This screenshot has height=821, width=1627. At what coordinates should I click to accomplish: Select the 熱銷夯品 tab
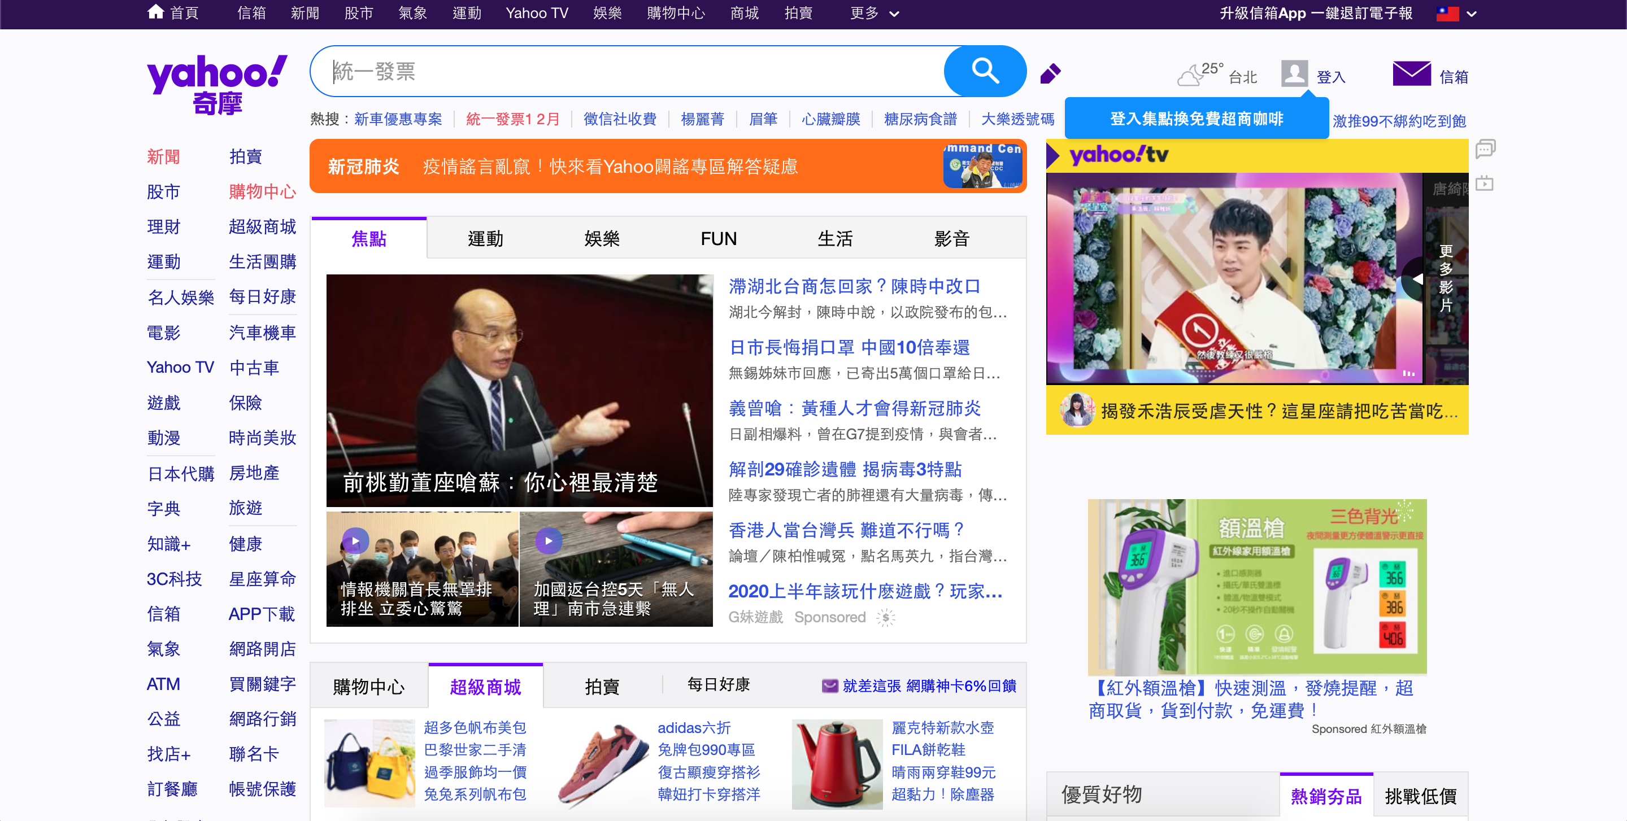(x=1326, y=796)
